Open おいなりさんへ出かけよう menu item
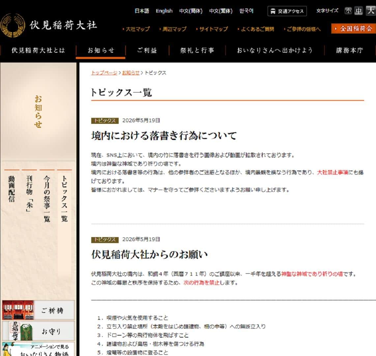Screen dimensions: 376x356 pos(275,50)
